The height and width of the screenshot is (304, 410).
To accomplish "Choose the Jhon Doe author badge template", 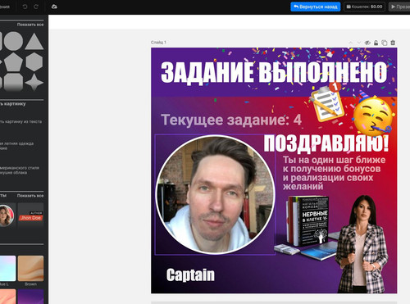I will point(30,216).
